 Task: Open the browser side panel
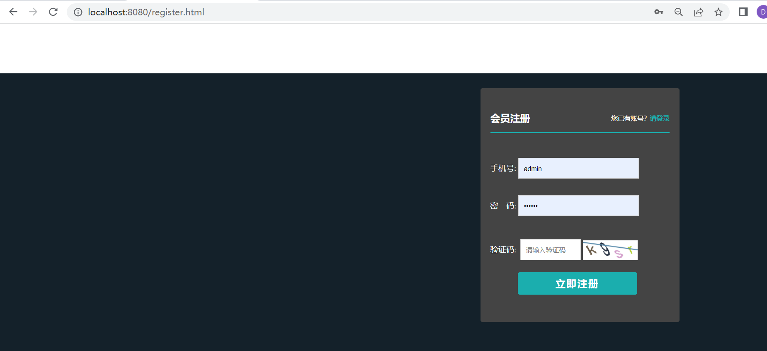pos(743,12)
